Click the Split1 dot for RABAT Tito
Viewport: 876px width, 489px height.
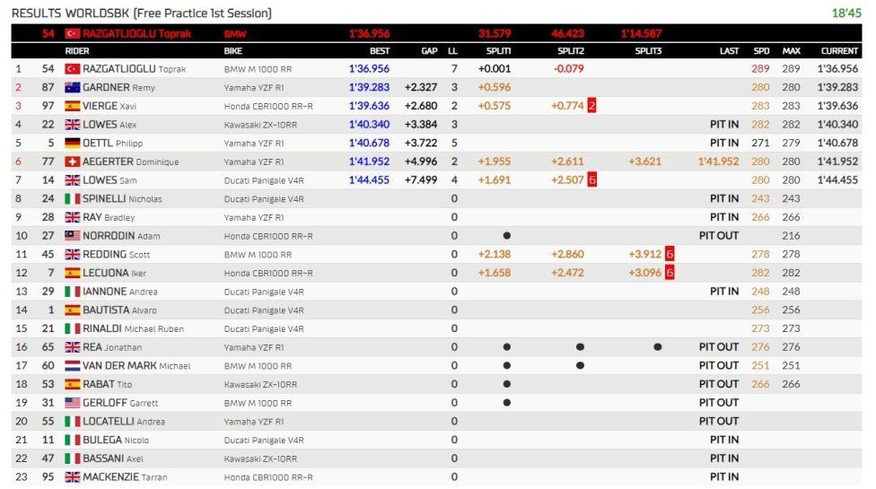click(507, 384)
